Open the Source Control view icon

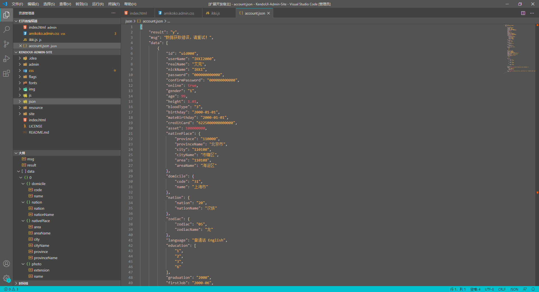point(6,44)
